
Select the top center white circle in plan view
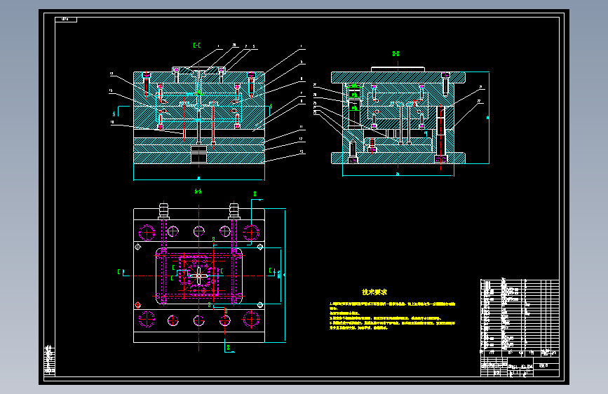[x=199, y=231]
